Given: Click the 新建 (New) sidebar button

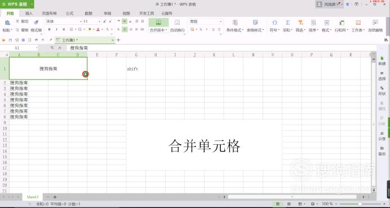Looking at the screenshot, I should point(382,61).
